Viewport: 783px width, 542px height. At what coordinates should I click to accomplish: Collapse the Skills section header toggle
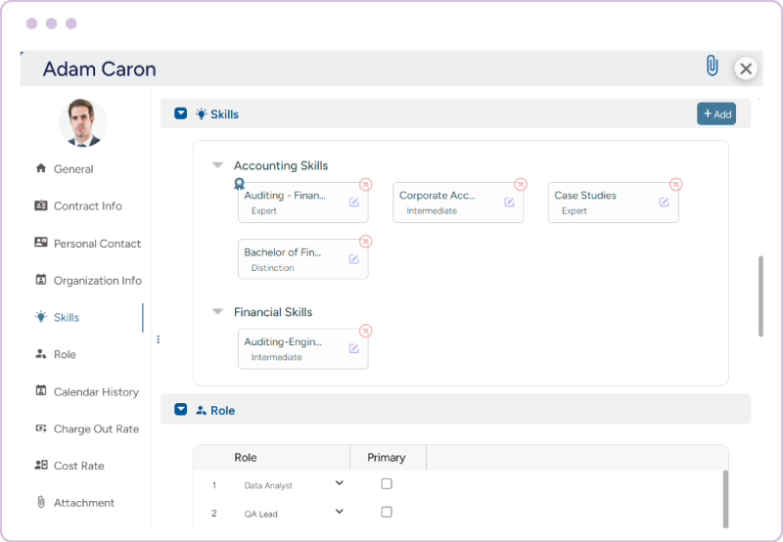click(181, 113)
